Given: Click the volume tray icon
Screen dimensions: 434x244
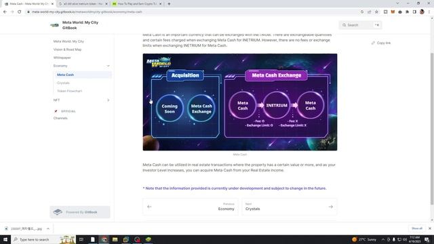Looking at the screenshot, I should (405, 239).
